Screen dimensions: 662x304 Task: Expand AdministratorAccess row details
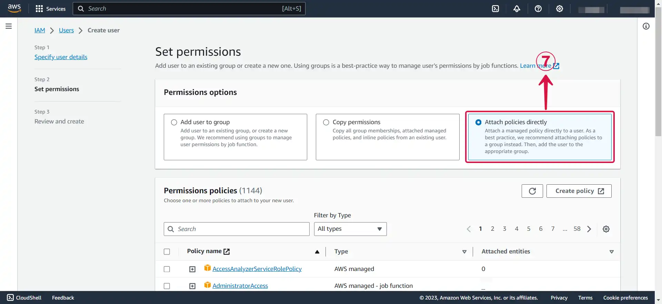click(x=192, y=286)
